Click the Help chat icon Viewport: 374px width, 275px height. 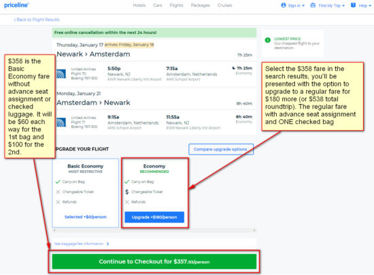coord(353,5)
